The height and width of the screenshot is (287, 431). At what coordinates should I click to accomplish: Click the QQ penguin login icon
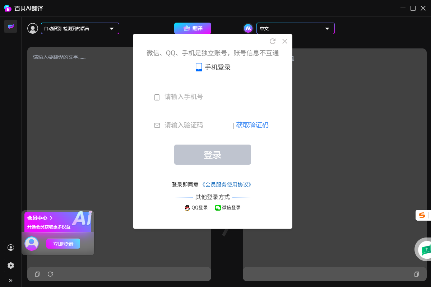pyautogui.click(x=187, y=208)
